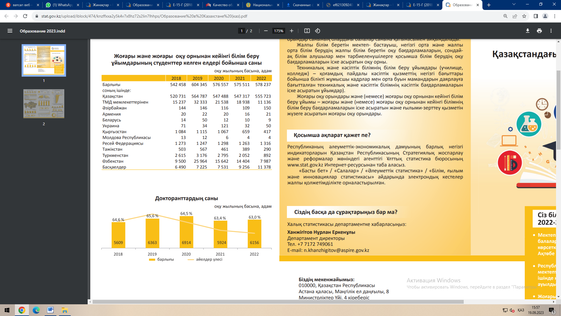This screenshot has width=561, height=316.
Task: Toggle the browser side panel
Action: tap(536, 16)
